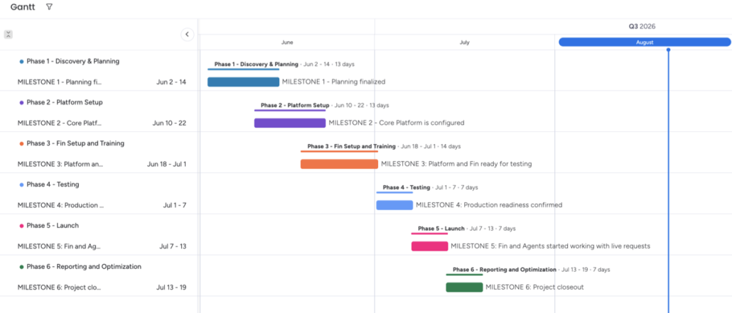Select MILESTONE 4 light blue Gantt bar
Image resolution: width=732 pixels, height=313 pixels.
(x=394, y=205)
